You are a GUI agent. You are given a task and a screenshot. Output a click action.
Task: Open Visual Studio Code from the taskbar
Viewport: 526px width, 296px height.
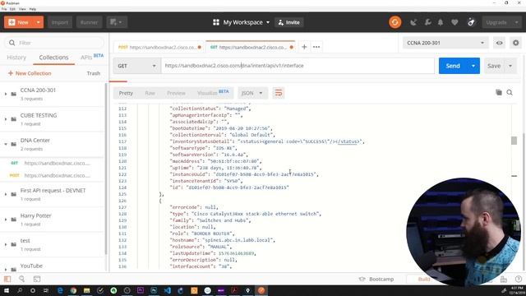click(168, 290)
